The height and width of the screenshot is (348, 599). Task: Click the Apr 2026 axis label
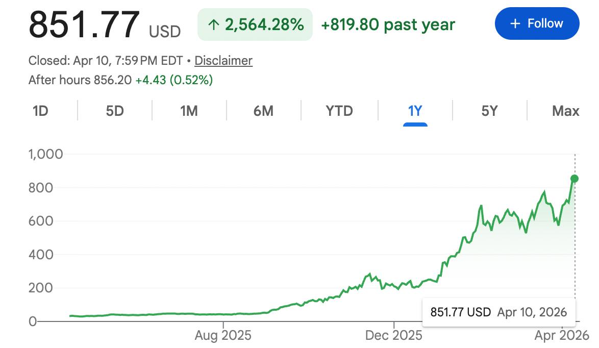click(x=562, y=335)
